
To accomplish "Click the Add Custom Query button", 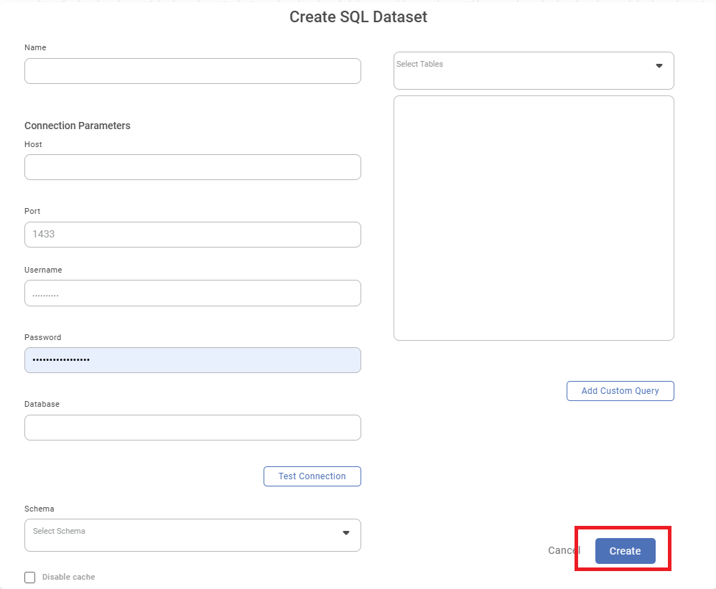I will (x=620, y=391).
